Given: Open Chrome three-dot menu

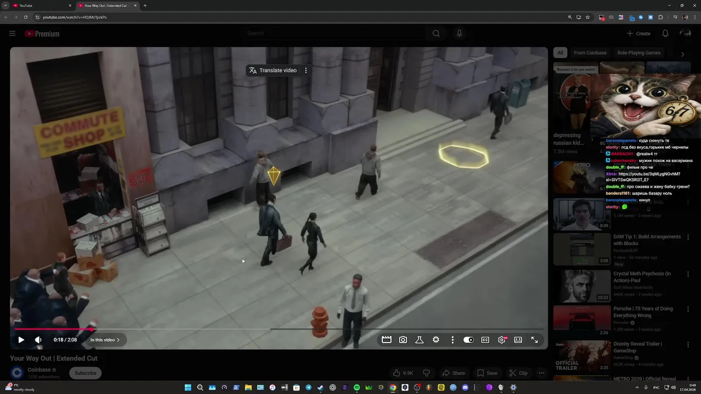Looking at the screenshot, I should [x=694, y=17].
